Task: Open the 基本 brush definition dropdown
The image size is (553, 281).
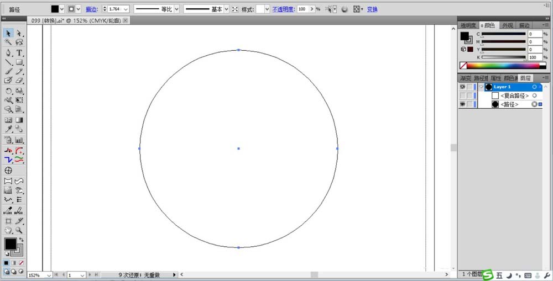Action: tap(226, 9)
